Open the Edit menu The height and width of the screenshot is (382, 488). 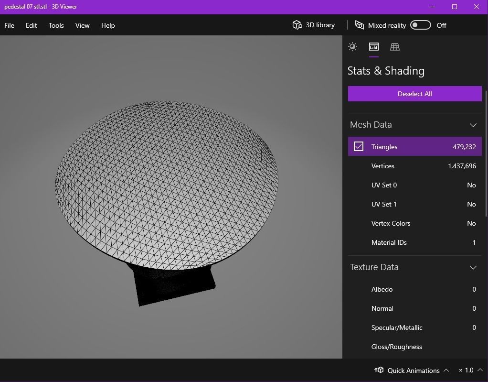point(31,25)
